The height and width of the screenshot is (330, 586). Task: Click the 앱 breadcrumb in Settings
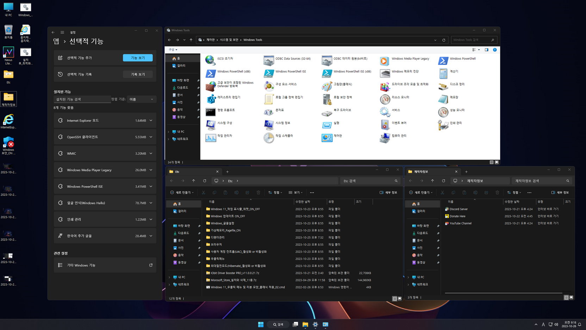pos(56,41)
